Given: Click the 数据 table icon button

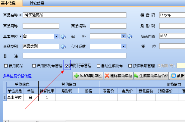Looking at the screenshot, I should tap(173, 76).
